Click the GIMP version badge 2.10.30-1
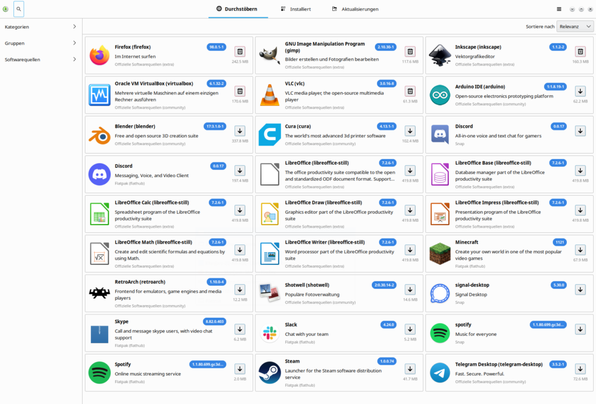Screen dimensions: 596x404 [x=386, y=47]
